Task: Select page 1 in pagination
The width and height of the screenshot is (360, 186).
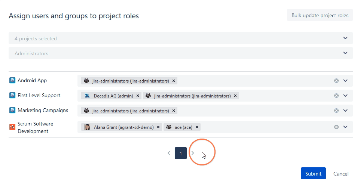Action: [x=181, y=153]
